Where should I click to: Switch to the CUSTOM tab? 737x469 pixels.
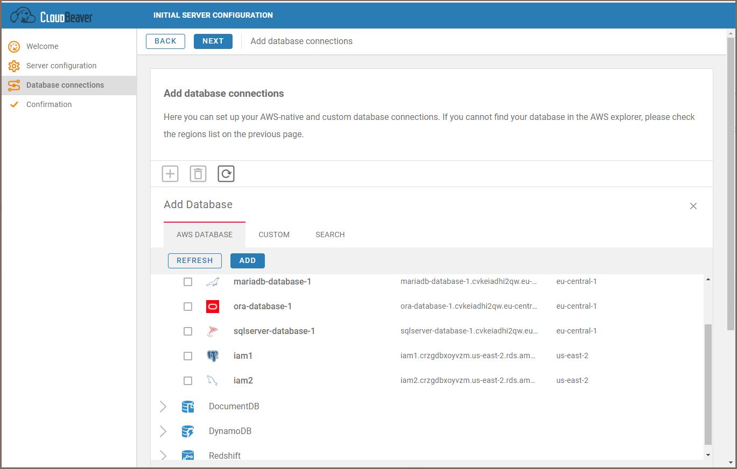[x=274, y=234]
